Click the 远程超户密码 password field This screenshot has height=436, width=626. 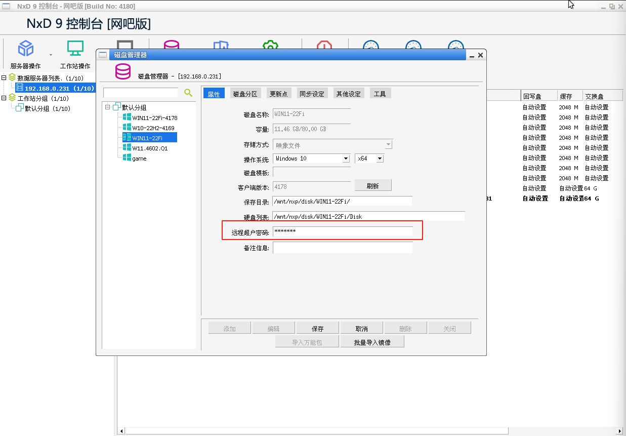pyautogui.click(x=343, y=231)
